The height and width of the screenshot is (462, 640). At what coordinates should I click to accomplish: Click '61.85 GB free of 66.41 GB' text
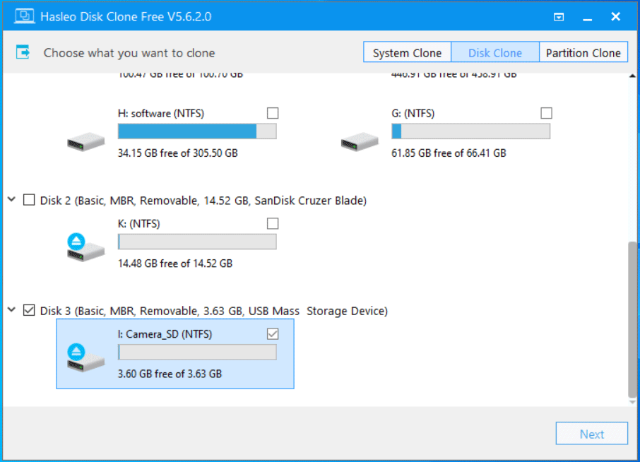[x=449, y=153]
